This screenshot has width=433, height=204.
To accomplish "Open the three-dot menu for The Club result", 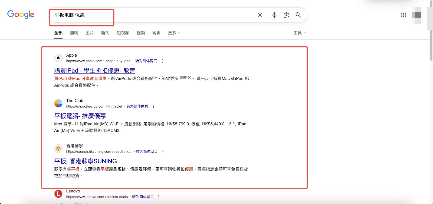I will tap(153, 106).
